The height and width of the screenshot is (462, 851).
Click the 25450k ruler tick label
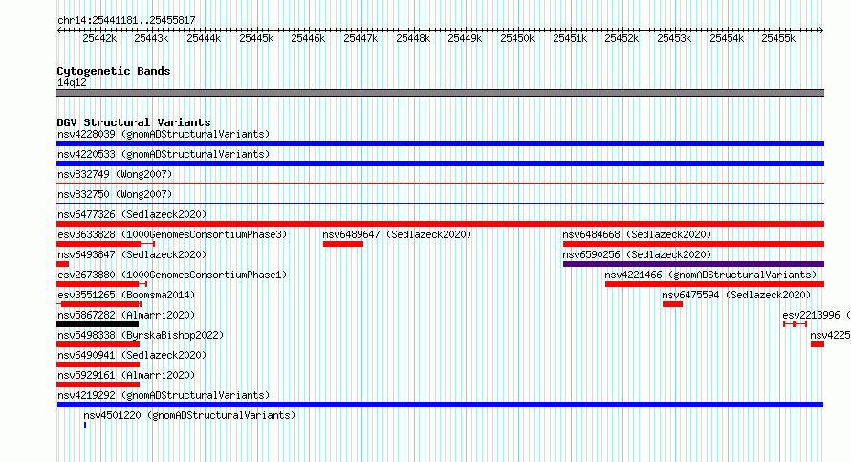(517, 38)
